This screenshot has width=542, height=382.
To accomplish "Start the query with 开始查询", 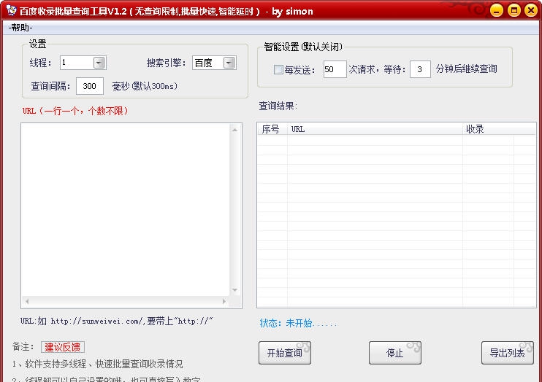I will pyautogui.click(x=285, y=353).
